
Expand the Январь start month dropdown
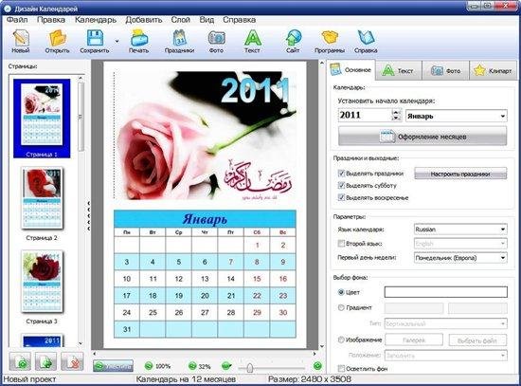456,116
